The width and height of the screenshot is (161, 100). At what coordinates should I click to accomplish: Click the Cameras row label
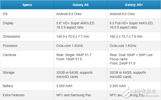click(x=9, y=55)
